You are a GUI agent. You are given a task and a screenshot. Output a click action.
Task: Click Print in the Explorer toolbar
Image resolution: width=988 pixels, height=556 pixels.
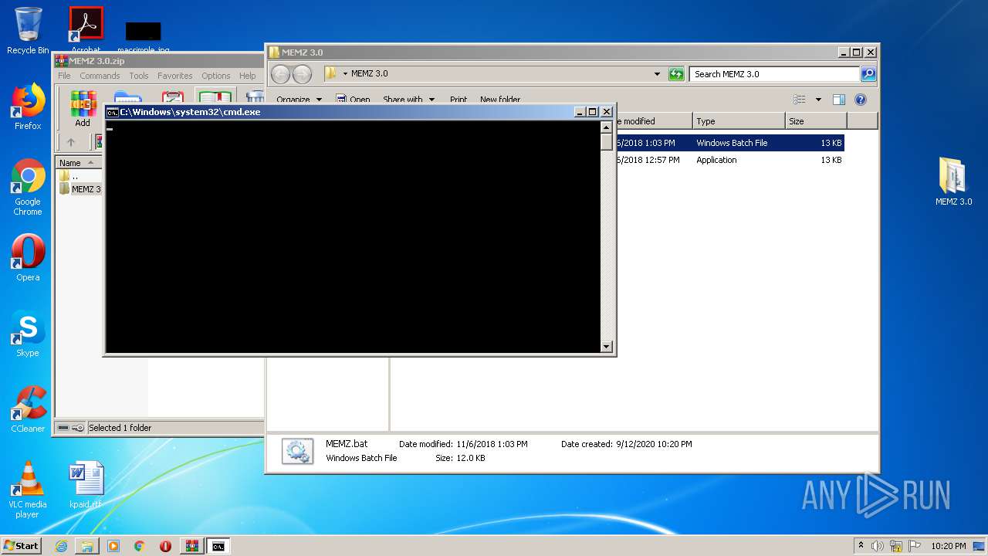(x=458, y=100)
